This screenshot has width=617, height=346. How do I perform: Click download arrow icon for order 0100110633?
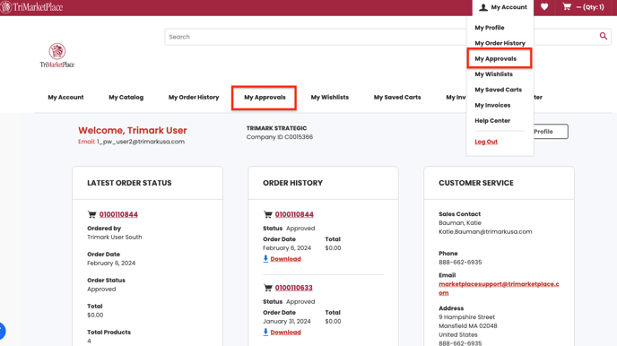[265, 332]
